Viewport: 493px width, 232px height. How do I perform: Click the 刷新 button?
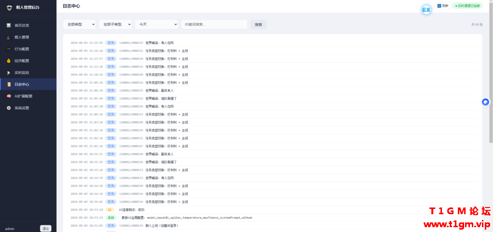[x=443, y=6]
